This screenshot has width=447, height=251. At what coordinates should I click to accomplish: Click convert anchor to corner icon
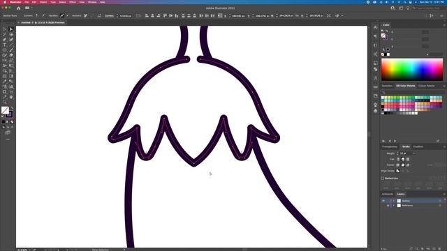click(x=37, y=15)
